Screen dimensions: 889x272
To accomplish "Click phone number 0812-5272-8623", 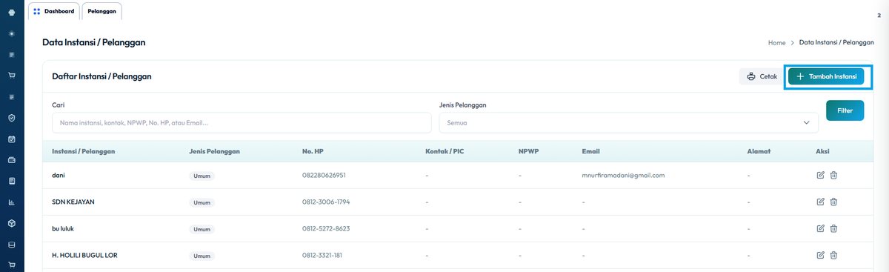I will tap(326, 228).
